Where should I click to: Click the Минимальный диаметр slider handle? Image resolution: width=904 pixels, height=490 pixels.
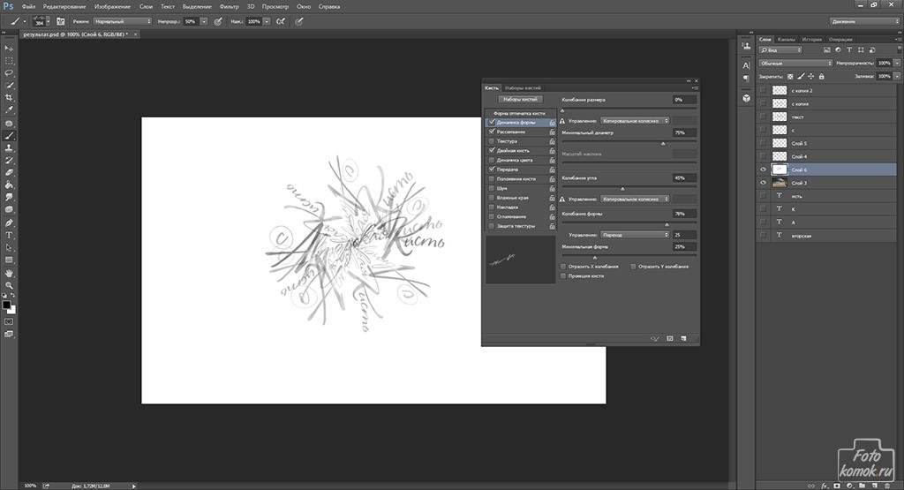(x=663, y=144)
